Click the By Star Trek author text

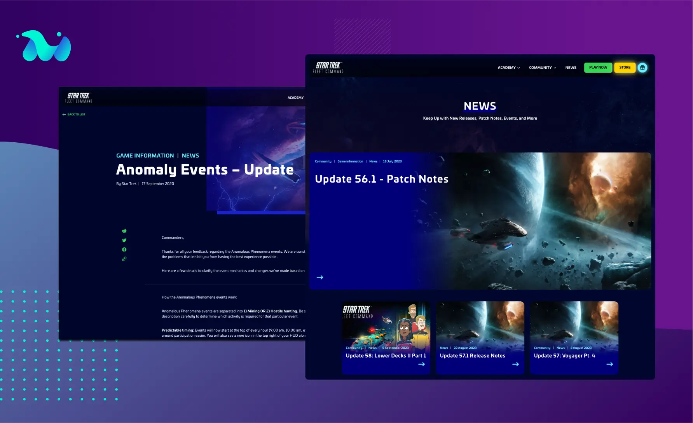click(126, 184)
